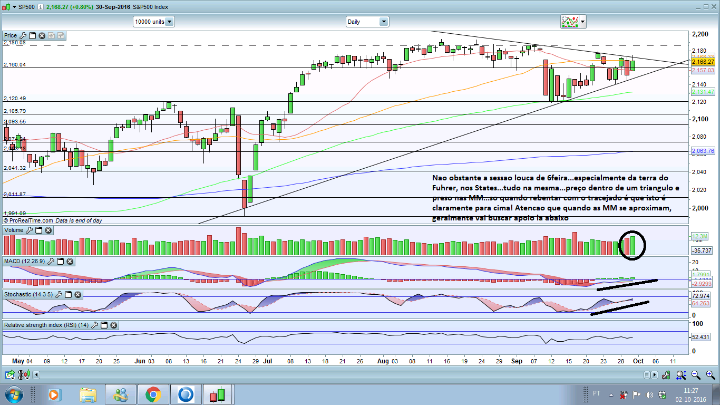Click the 2,131.47 green moving average tag
The image size is (720, 405).
703,92
